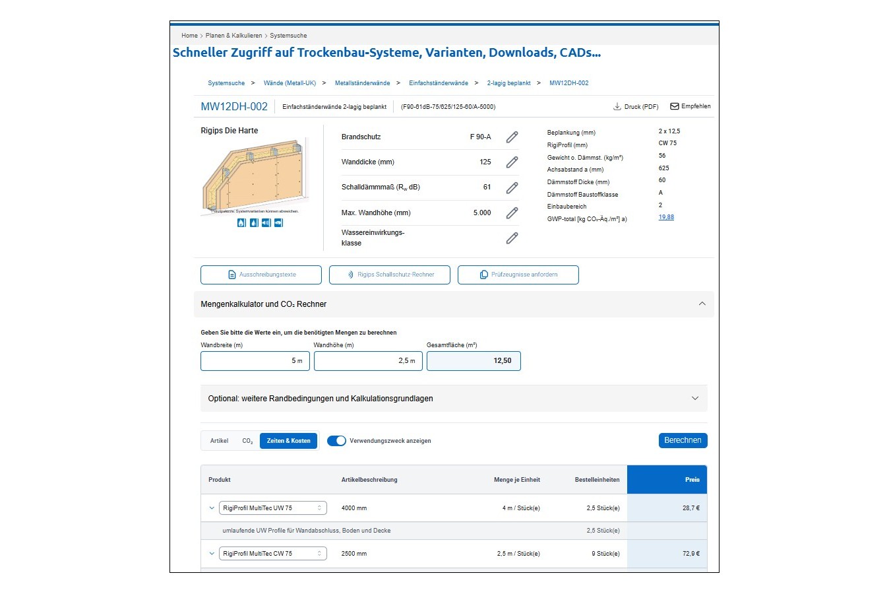The image size is (889, 594).
Task: Click the 72,9 € price cell
Action: pyautogui.click(x=667, y=554)
